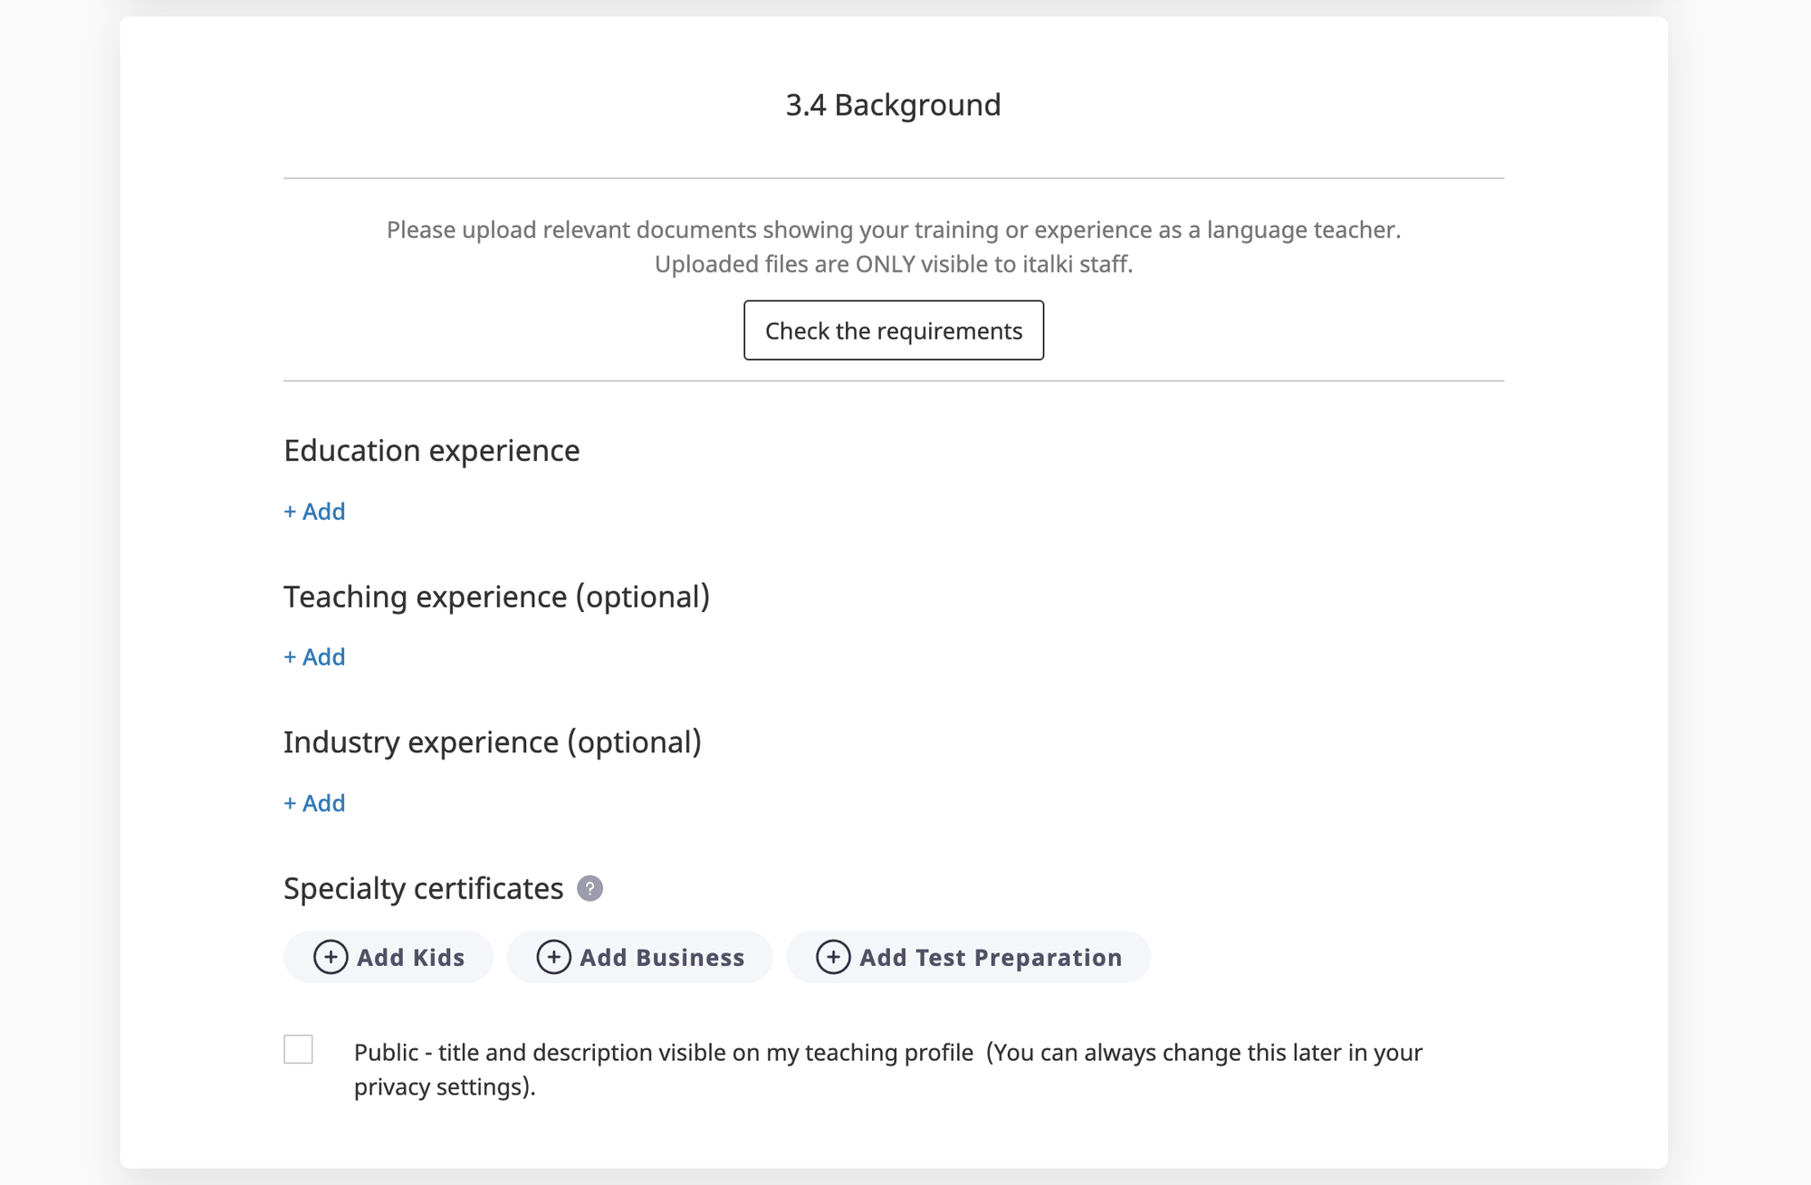
Task: Select the circled plus beside Kids label
Action: [x=330, y=957]
